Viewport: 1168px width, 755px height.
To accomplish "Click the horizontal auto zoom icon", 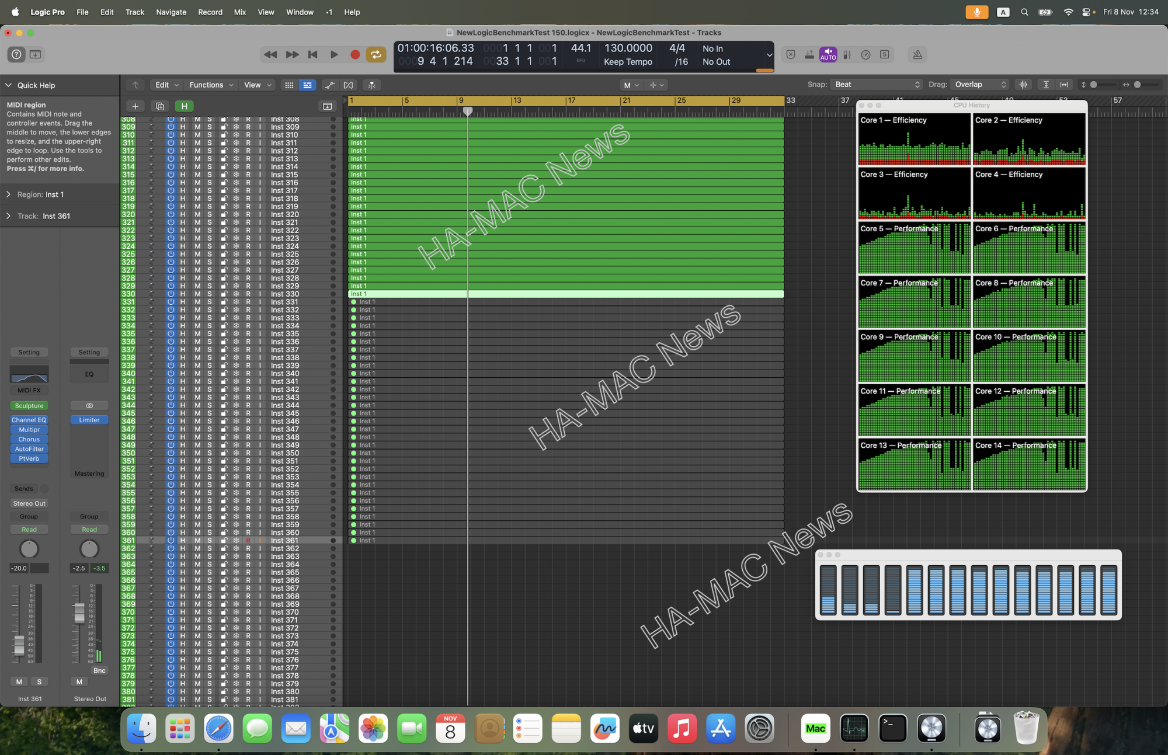I will (x=1064, y=85).
